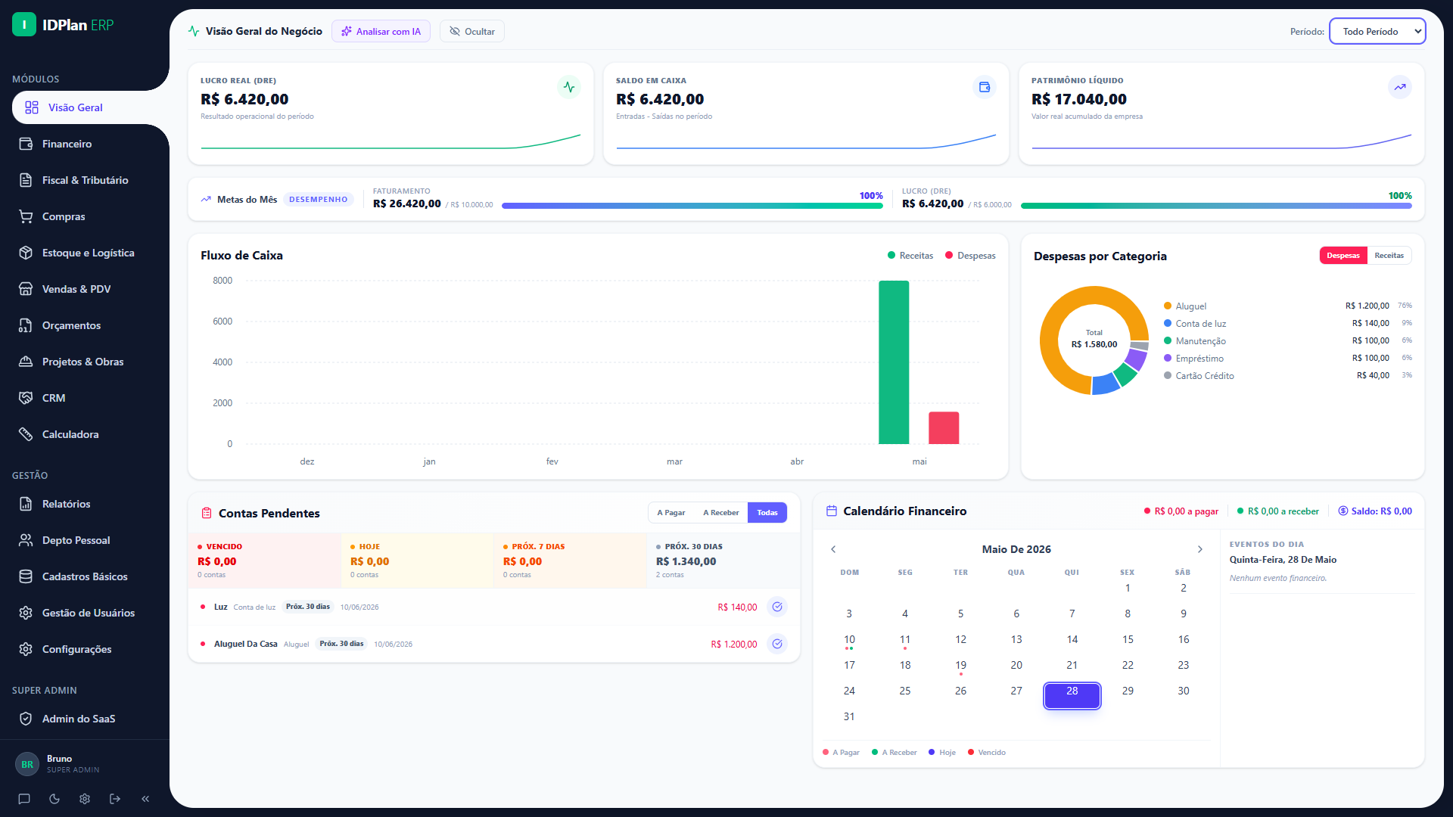1453x817 pixels.
Task: Open Estoque e Logística box icon
Action: [26, 253]
